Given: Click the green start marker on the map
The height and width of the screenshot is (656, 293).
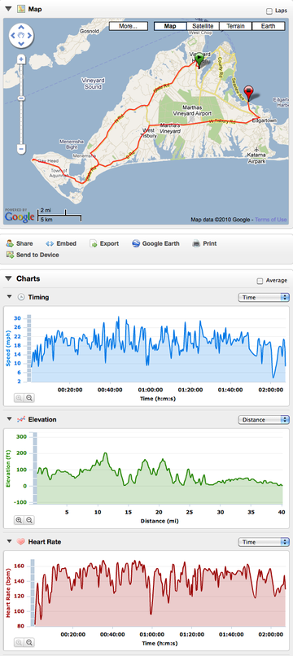Looking at the screenshot, I should point(199,60).
